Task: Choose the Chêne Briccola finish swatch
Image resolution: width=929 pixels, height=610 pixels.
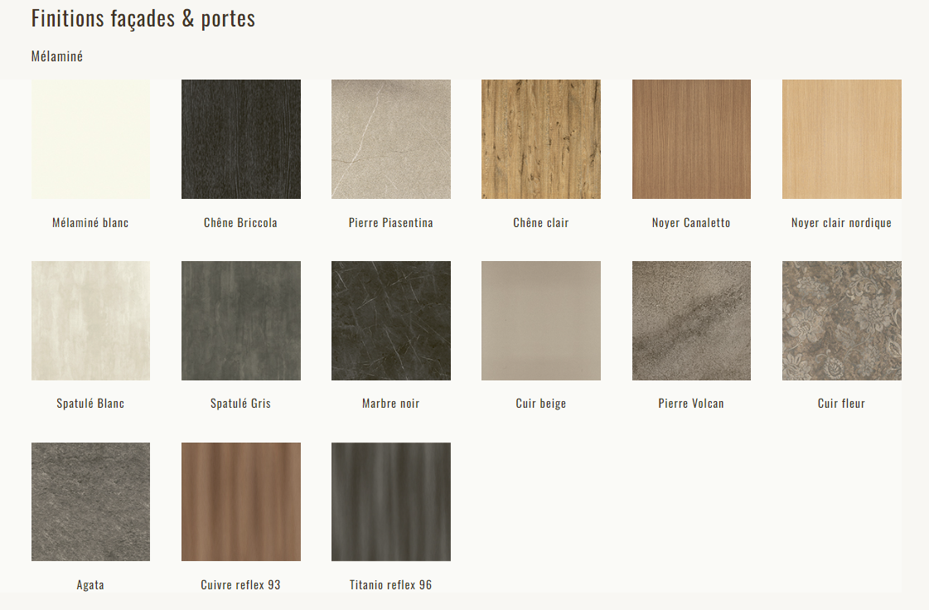Action: point(241,139)
